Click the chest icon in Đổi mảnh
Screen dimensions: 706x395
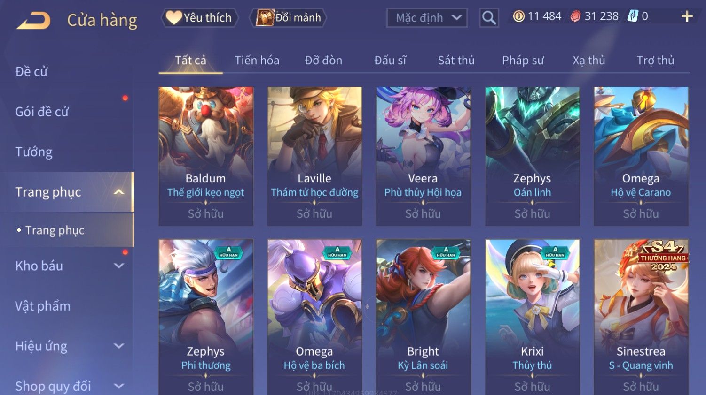pyautogui.click(x=265, y=18)
